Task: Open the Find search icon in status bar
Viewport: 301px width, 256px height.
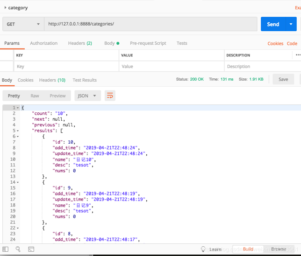Action: 18,249
